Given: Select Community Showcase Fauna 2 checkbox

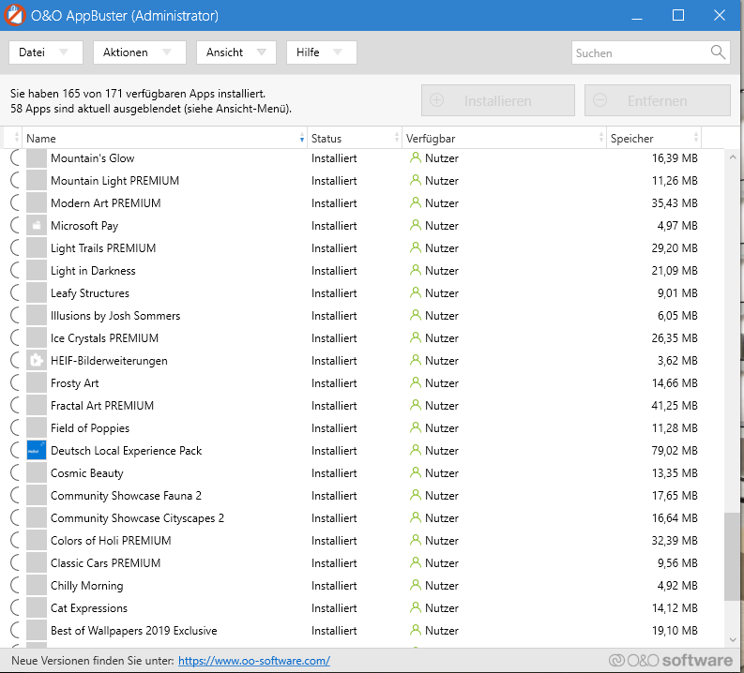Looking at the screenshot, I should tap(16, 496).
